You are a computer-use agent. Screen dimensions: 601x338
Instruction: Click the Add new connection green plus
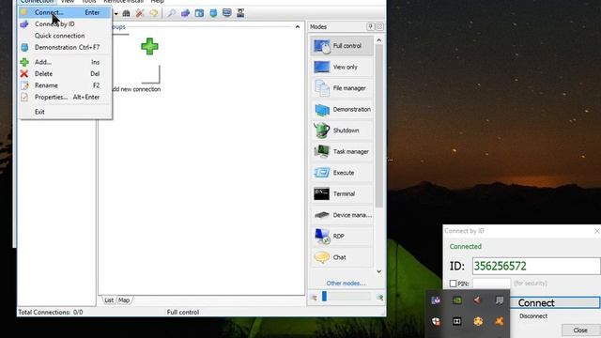pyautogui.click(x=149, y=46)
